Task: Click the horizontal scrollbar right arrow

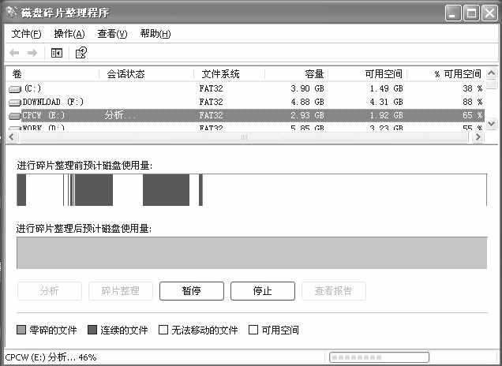Action: (478, 137)
